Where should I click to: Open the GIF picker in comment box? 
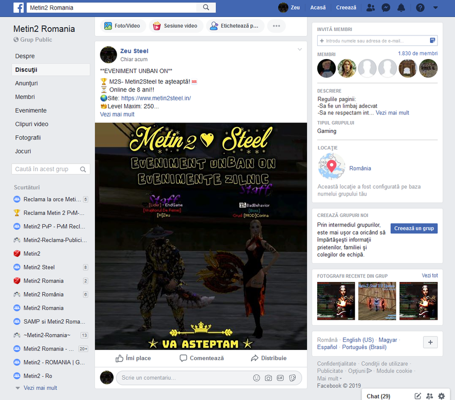[x=280, y=378]
